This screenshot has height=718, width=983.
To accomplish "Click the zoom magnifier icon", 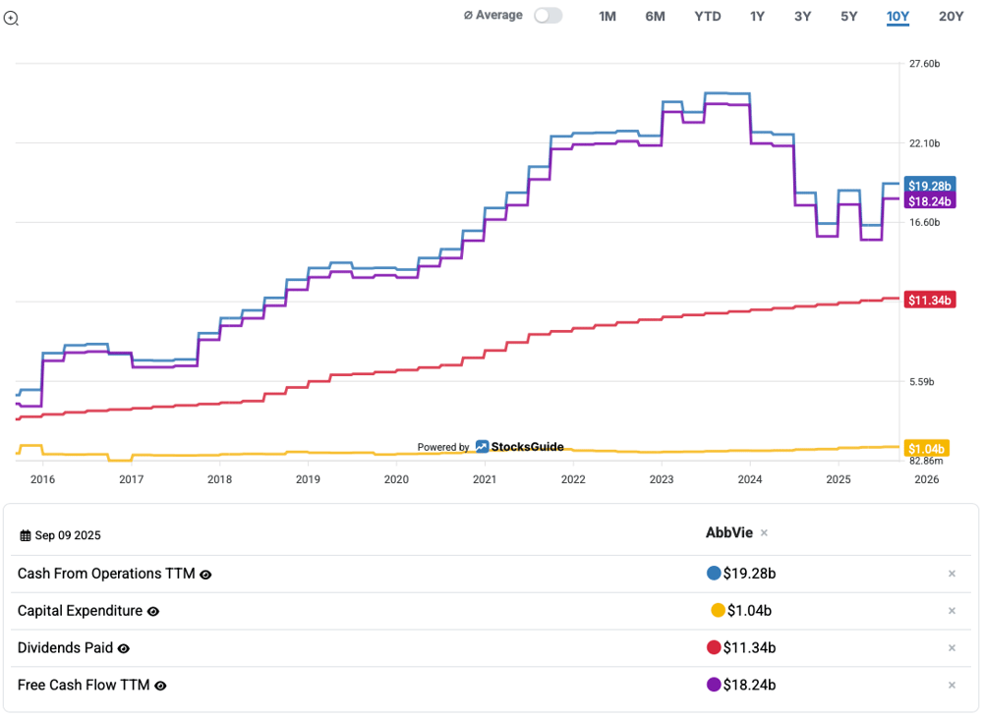I will tap(11, 19).
